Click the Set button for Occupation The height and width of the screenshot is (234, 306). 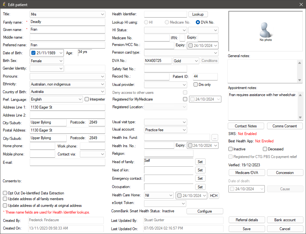pos(200,187)
